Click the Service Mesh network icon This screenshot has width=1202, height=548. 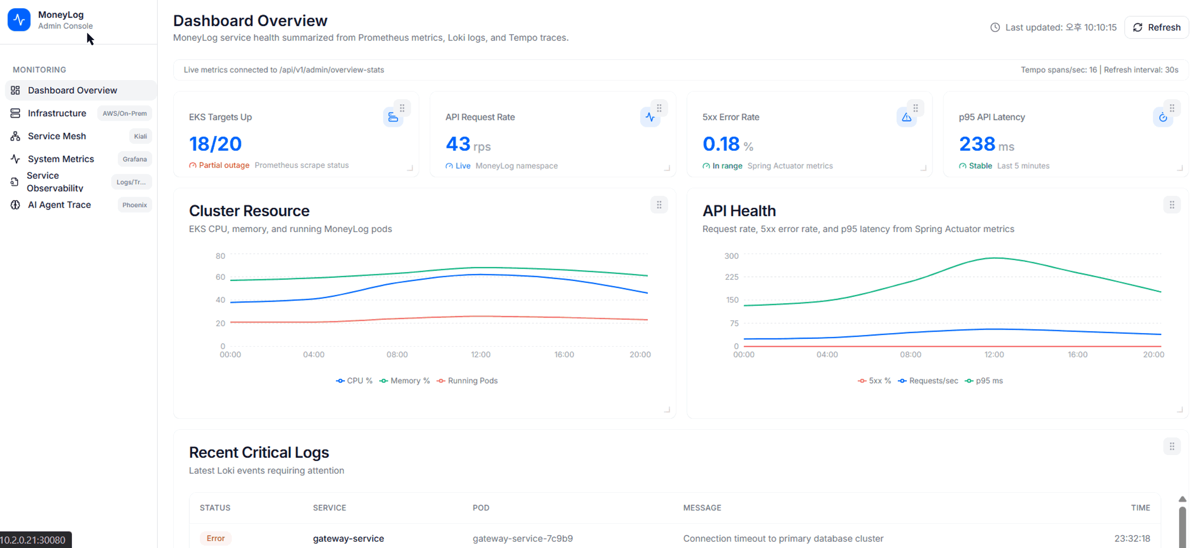tap(15, 136)
